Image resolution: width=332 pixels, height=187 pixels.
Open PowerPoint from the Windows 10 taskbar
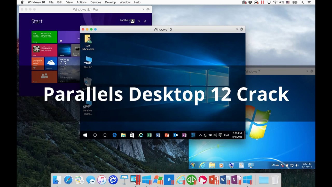pos(167,135)
